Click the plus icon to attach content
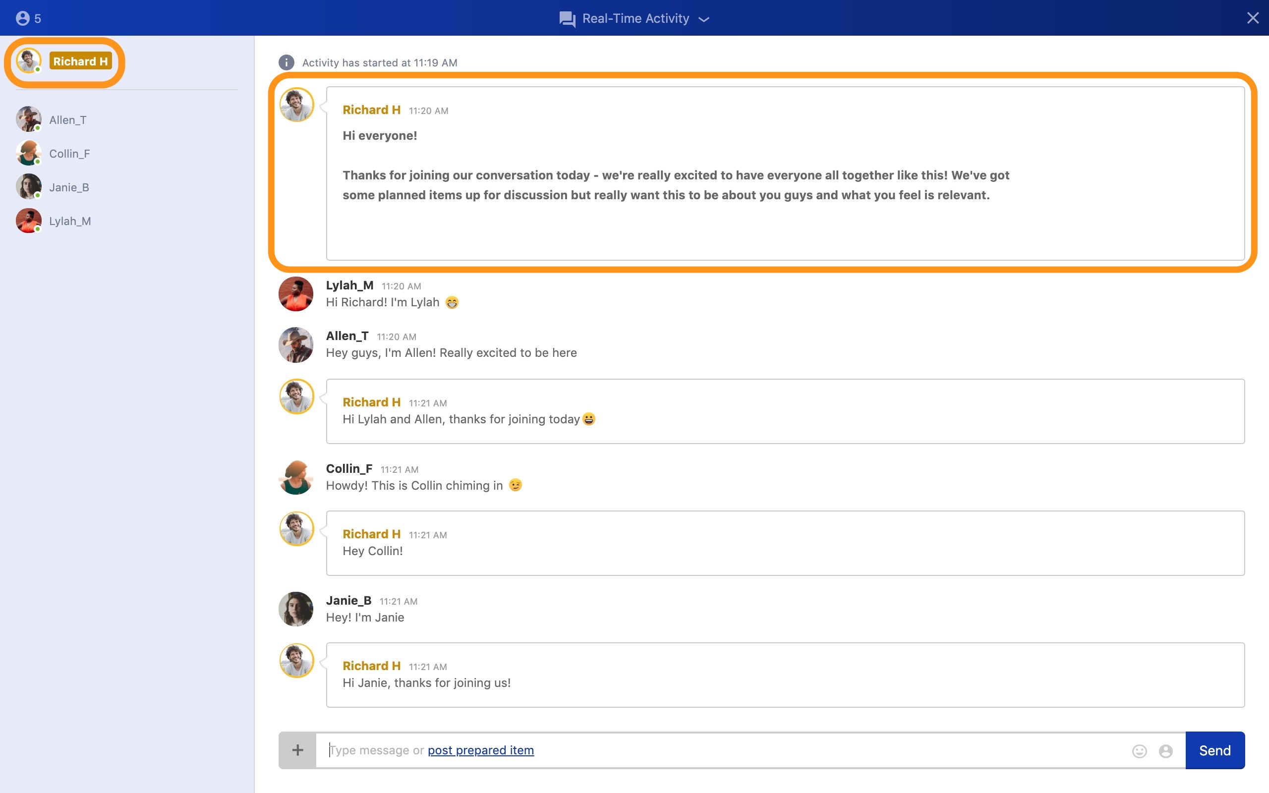This screenshot has height=793, width=1269. tap(297, 750)
